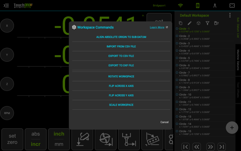Tap the set zero button
Viewport: 241px width, 151px height.
pyautogui.click(x=12, y=139)
